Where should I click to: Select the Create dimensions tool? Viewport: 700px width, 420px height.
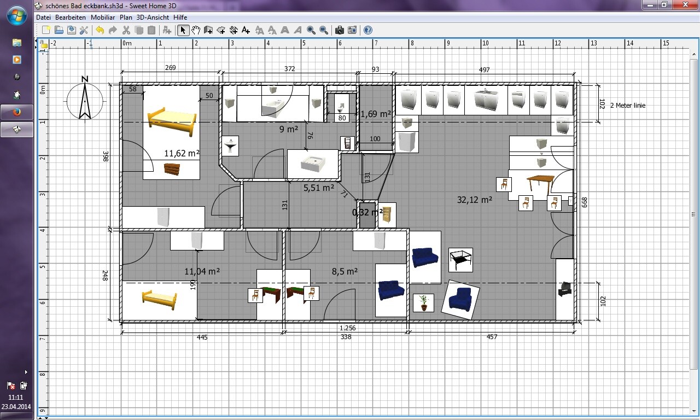[x=234, y=30]
